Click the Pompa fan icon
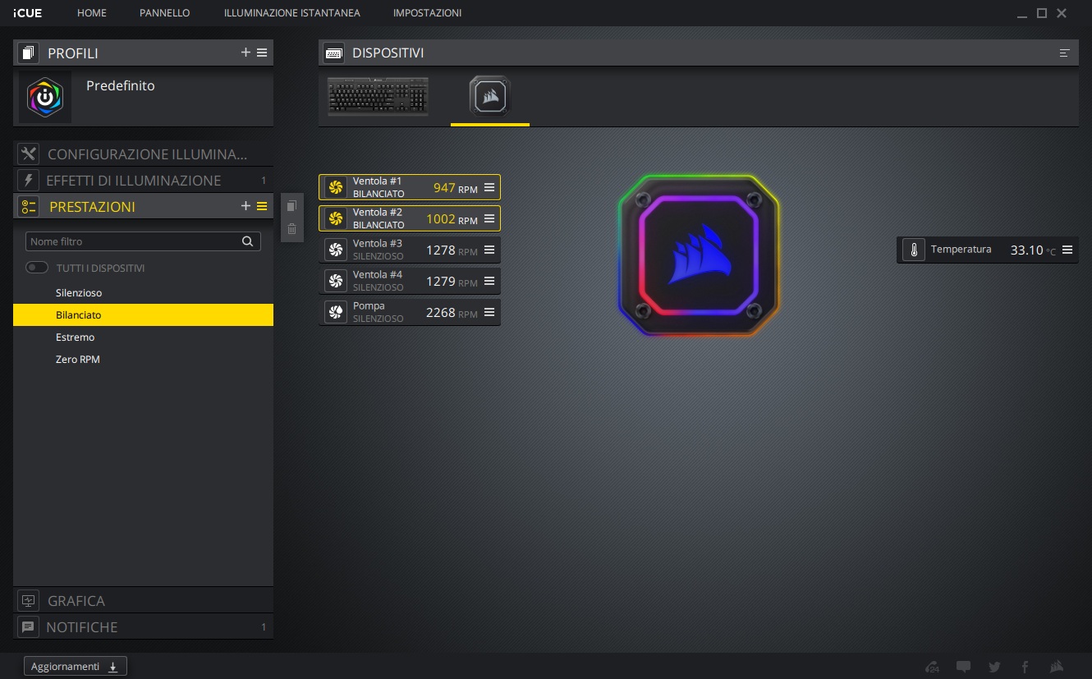Image resolution: width=1092 pixels, height=679 pixels. pos(335,313)
